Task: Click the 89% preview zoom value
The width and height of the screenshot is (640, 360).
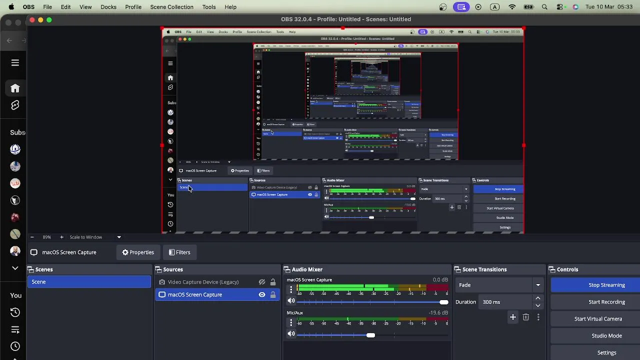Action: (x=46, y=237)
